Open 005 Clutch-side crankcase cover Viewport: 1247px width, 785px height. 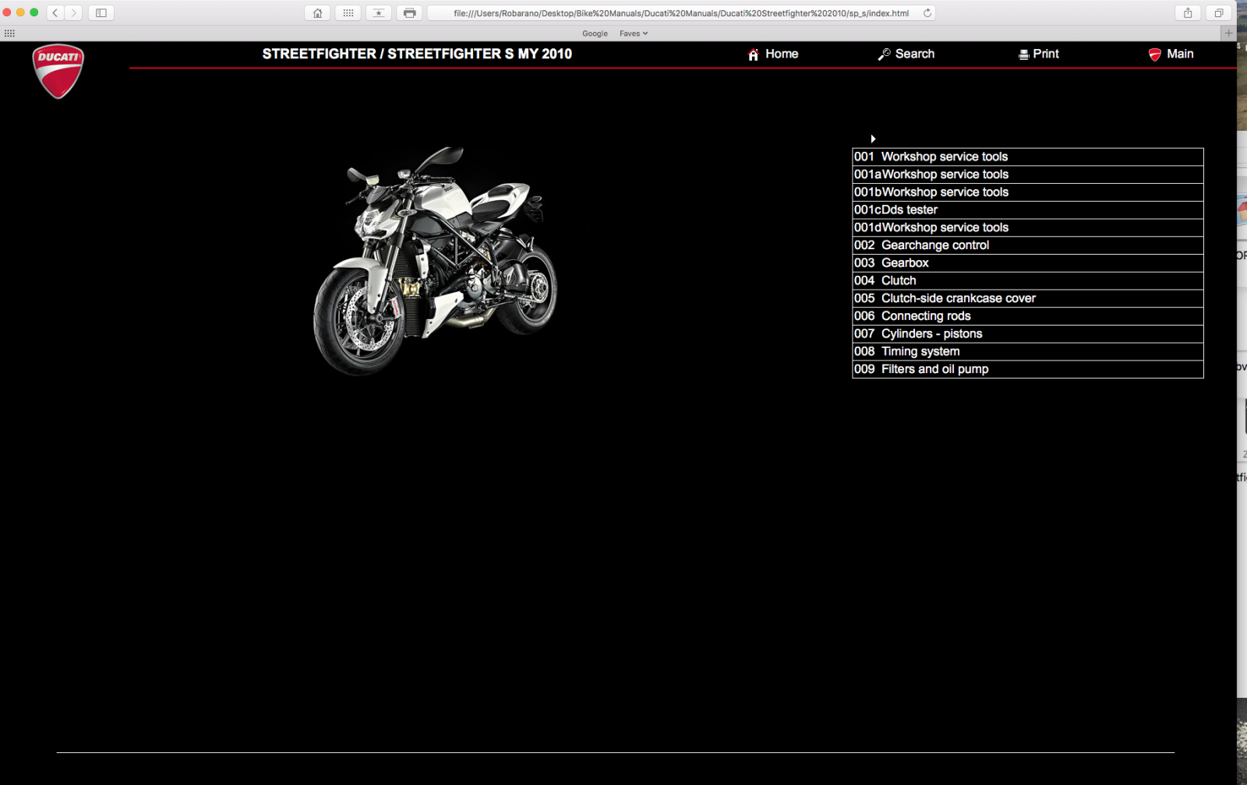(1028, 298)
